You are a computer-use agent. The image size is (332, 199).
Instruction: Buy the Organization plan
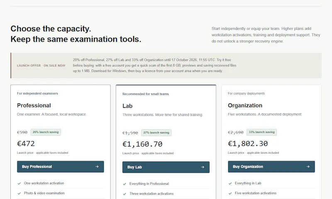(x=271, y=167)
